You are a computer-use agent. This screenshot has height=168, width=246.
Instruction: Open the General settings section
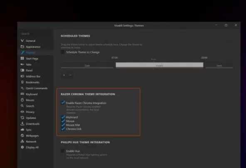tap(31, 41)
